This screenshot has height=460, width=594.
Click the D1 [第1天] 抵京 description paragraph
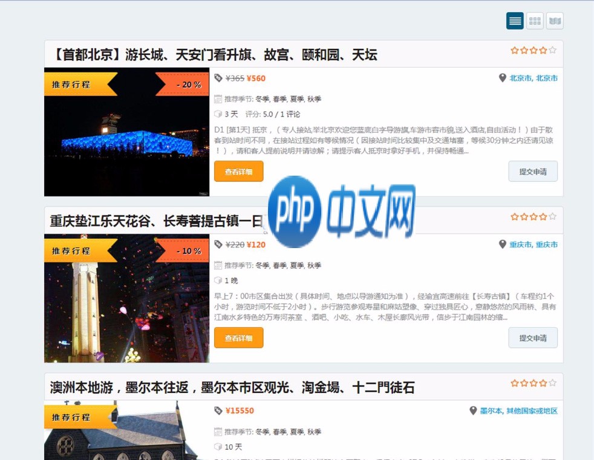[x=383, y=140]
